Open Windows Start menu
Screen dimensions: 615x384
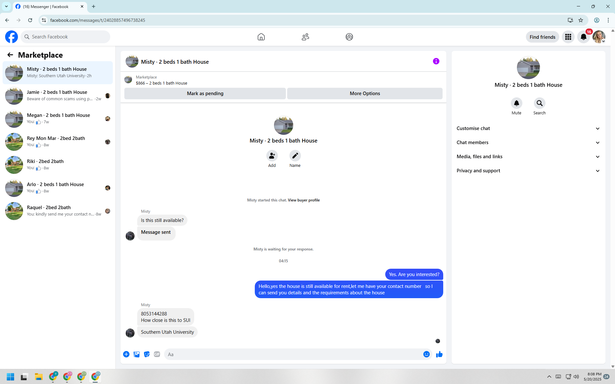[x=11, y=377]
